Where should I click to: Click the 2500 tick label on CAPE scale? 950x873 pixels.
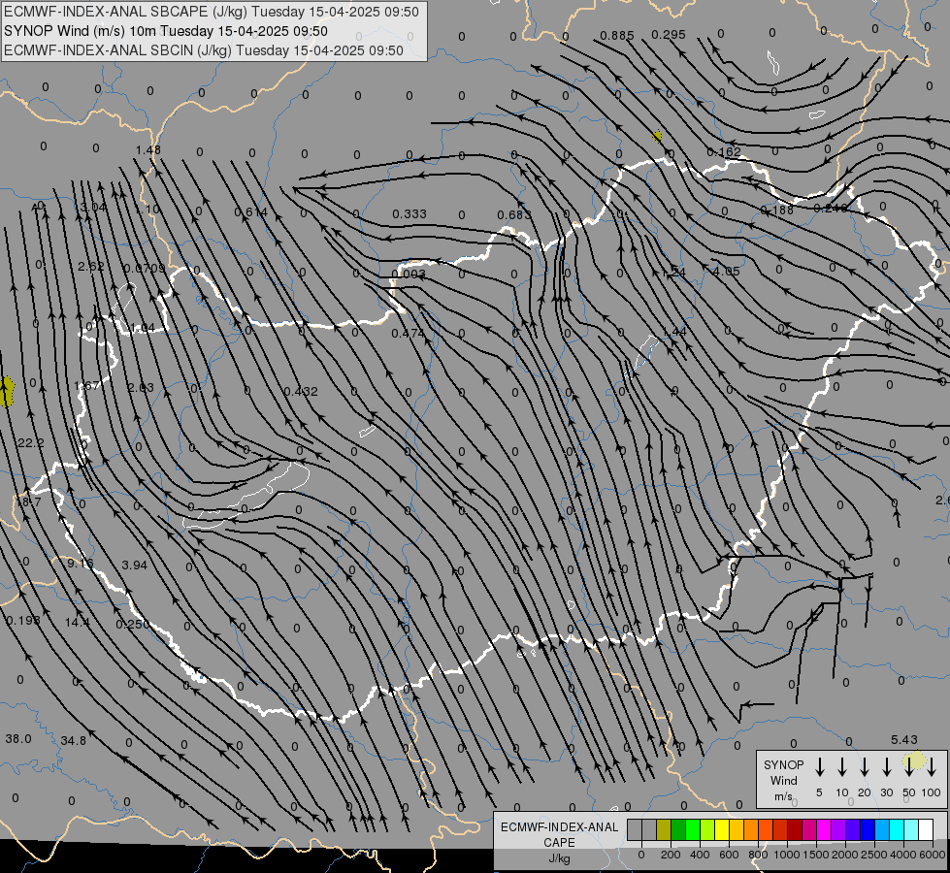pyautogui.click(x=873, y=855)
